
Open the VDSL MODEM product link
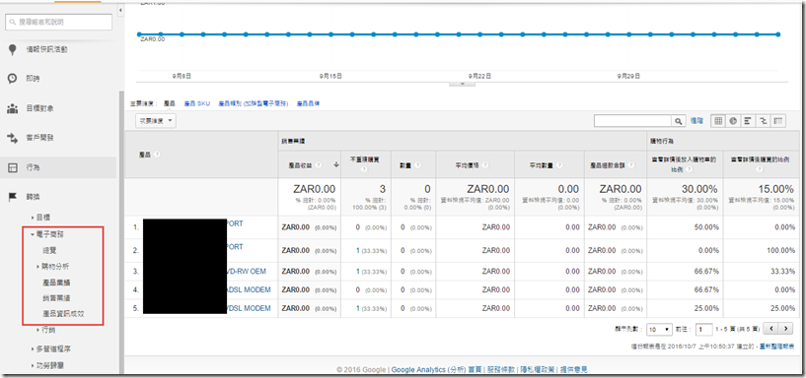tap(249, 308)
